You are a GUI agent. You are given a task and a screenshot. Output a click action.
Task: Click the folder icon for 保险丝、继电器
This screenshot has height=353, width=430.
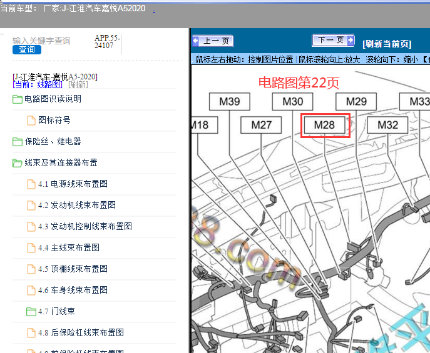coord(18,142)
